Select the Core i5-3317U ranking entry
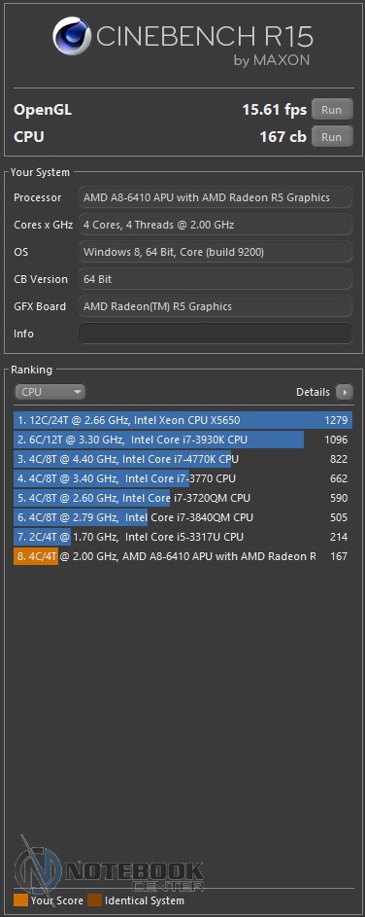Viewport: 365px width, 917px height. tap(182, 536)
